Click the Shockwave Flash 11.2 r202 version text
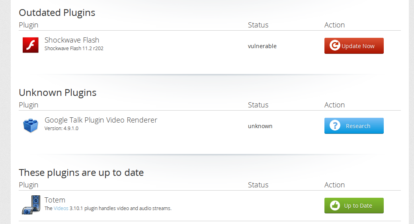 point(74,49)
